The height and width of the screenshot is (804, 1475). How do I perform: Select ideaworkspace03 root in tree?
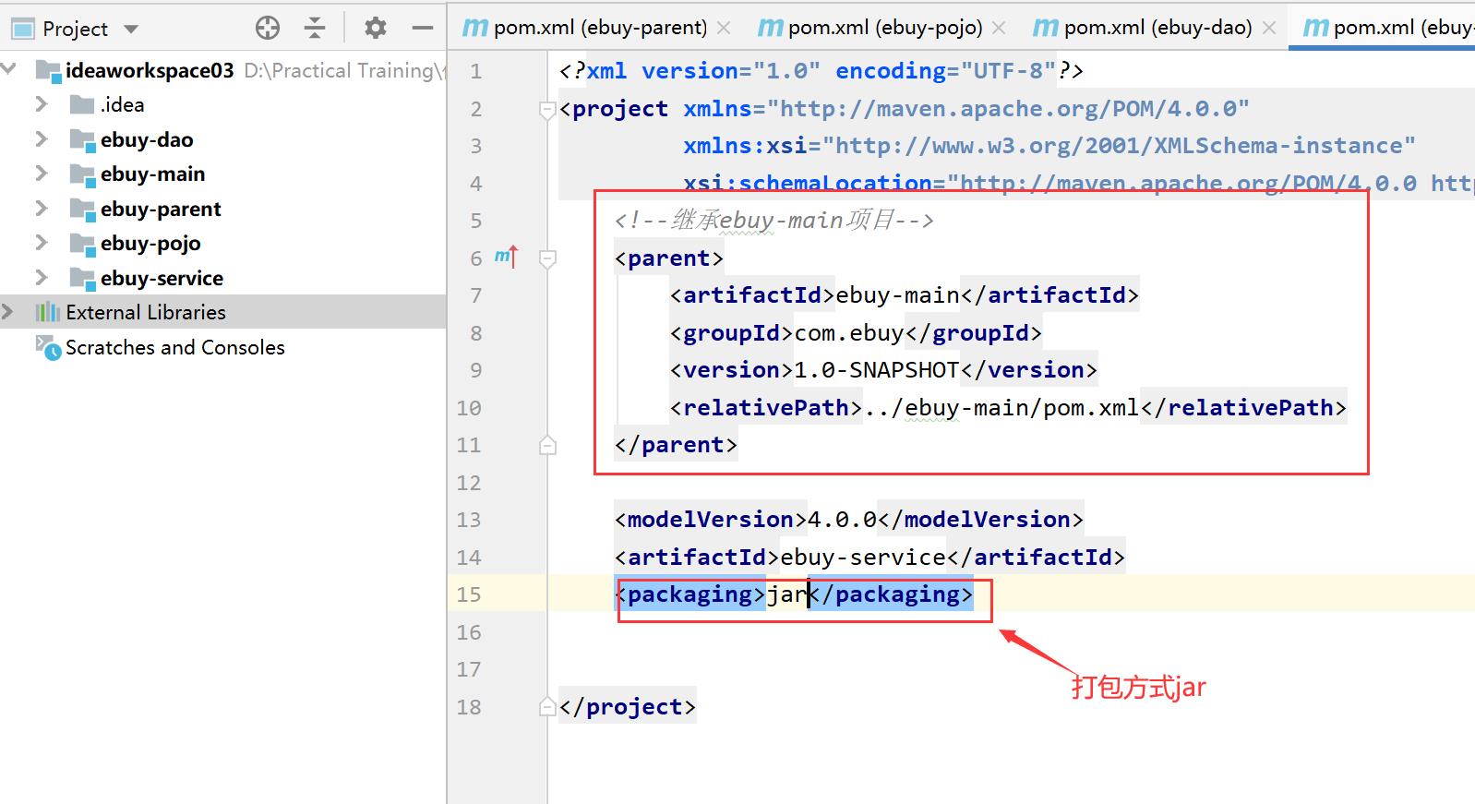coord(150,70)
